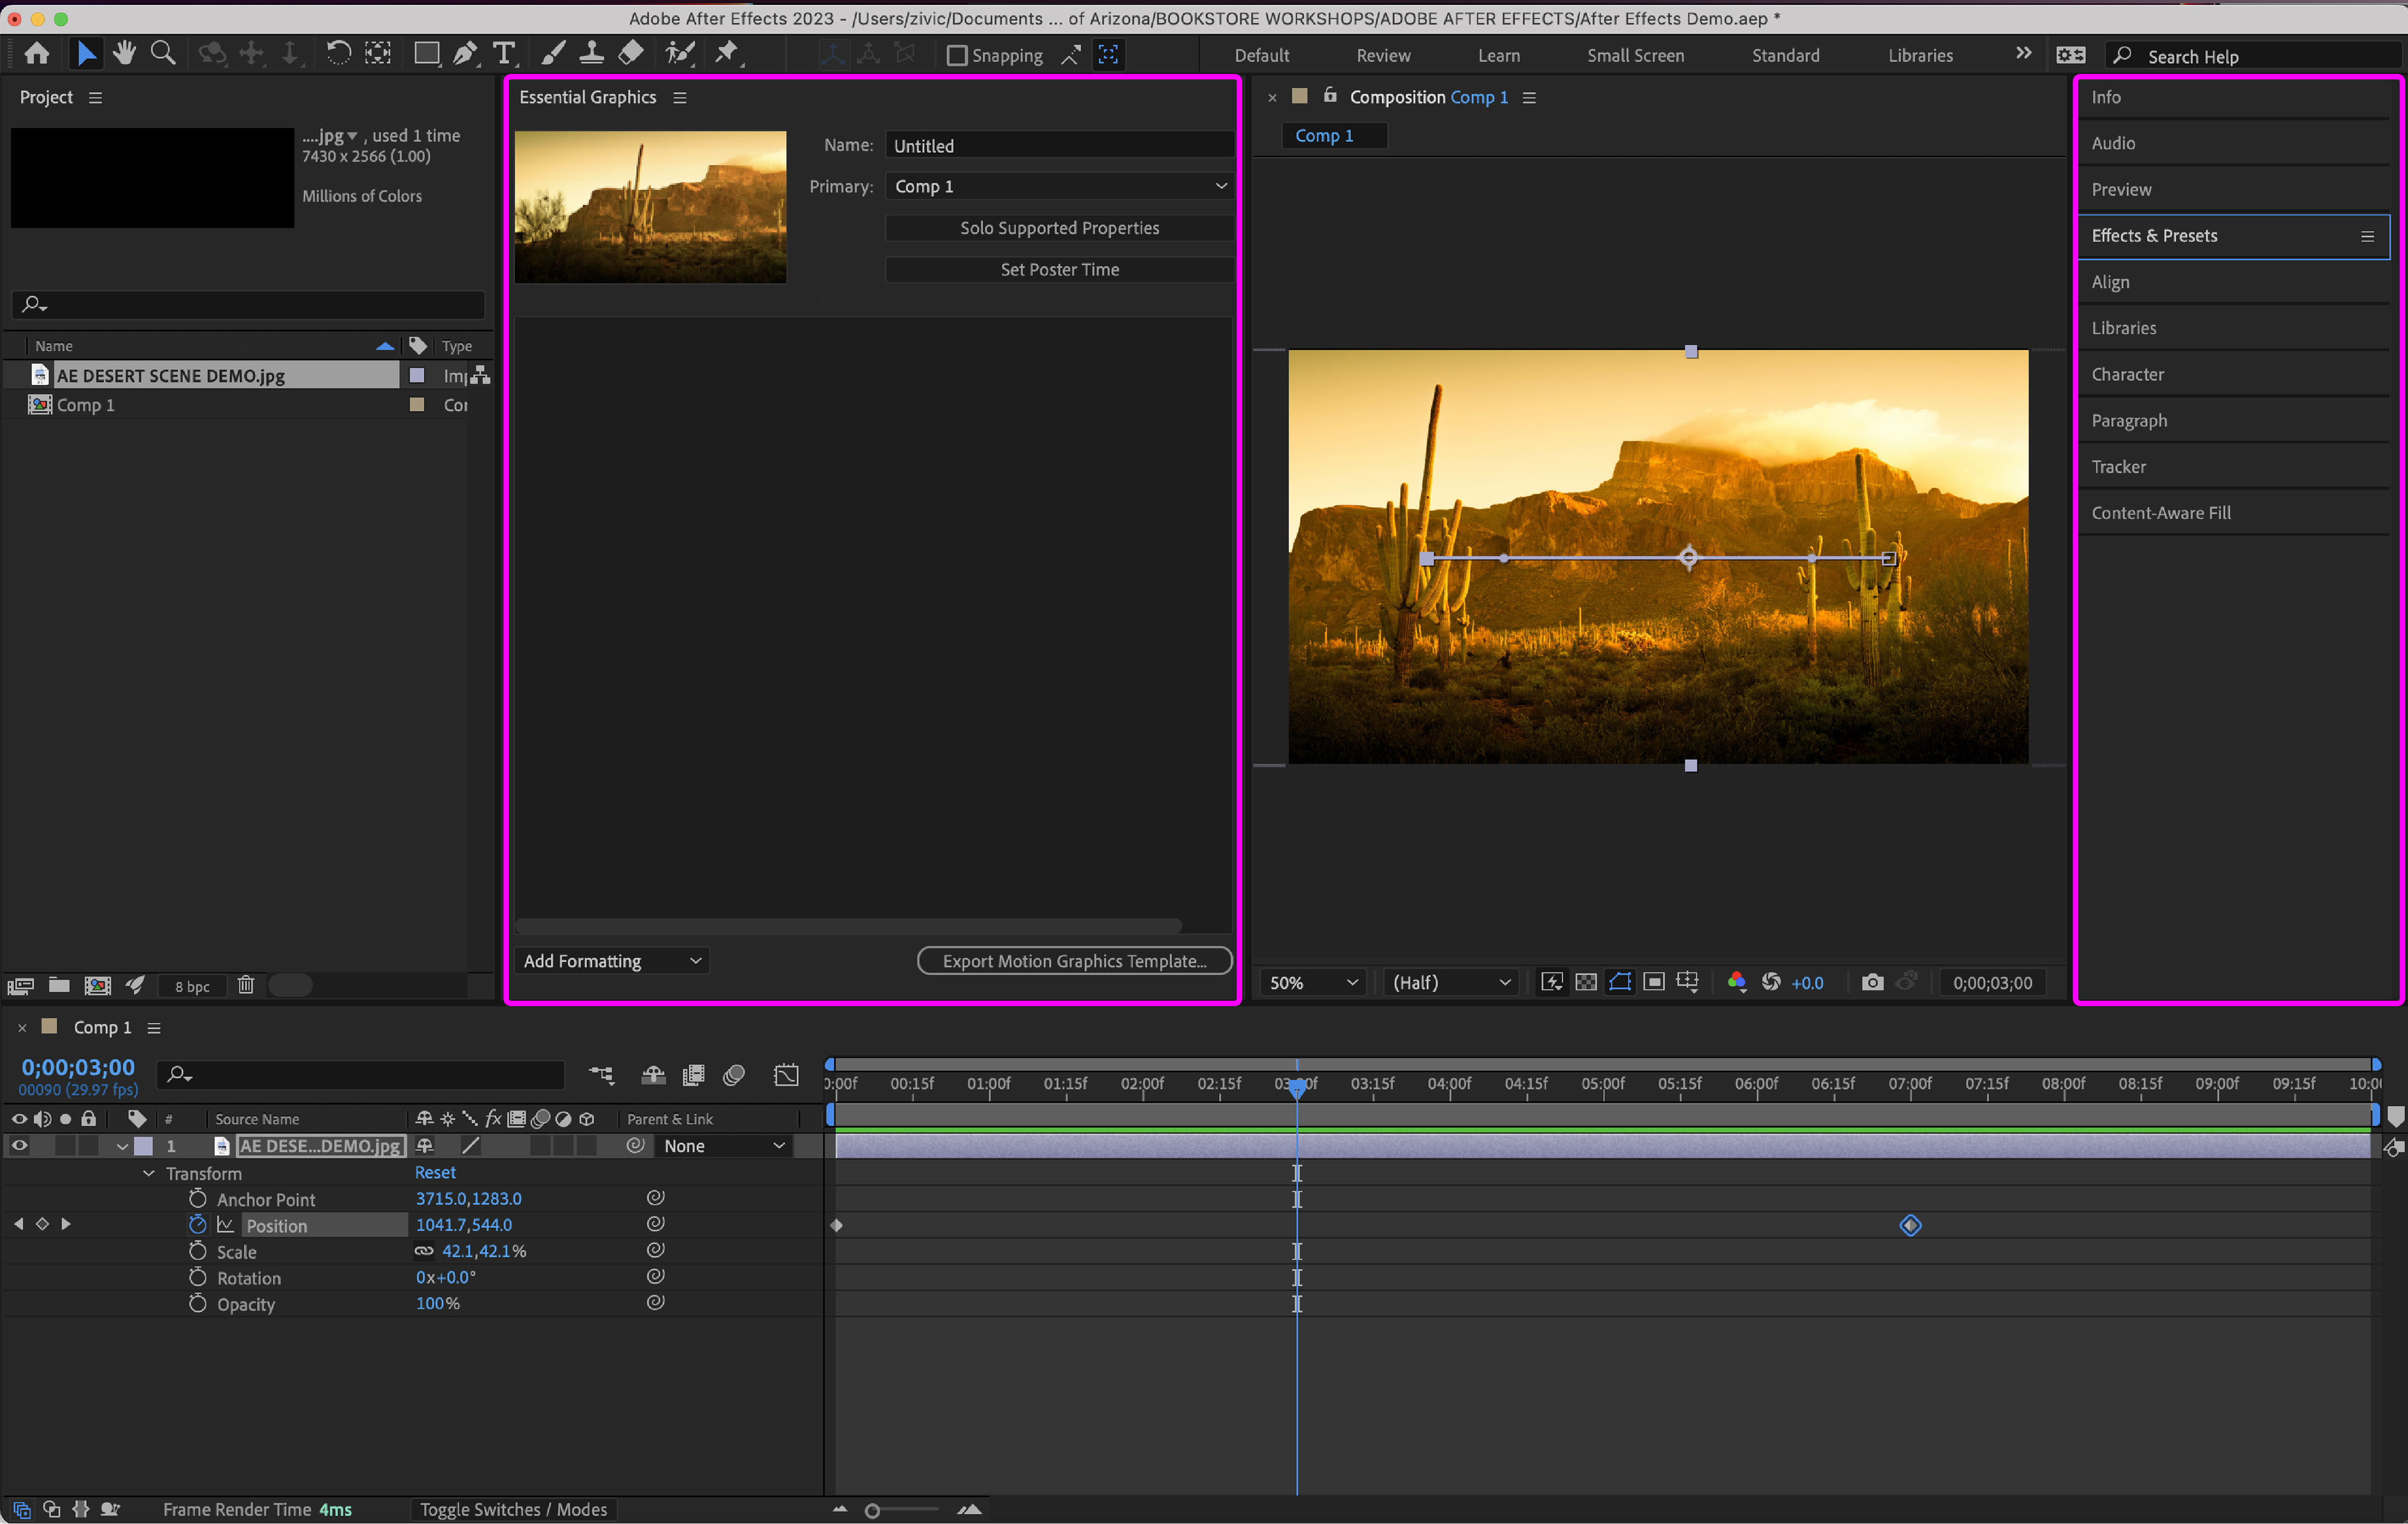Click the snapshot camera icon
This screenshot has width=2408, height=1524.
(1872, 983)
